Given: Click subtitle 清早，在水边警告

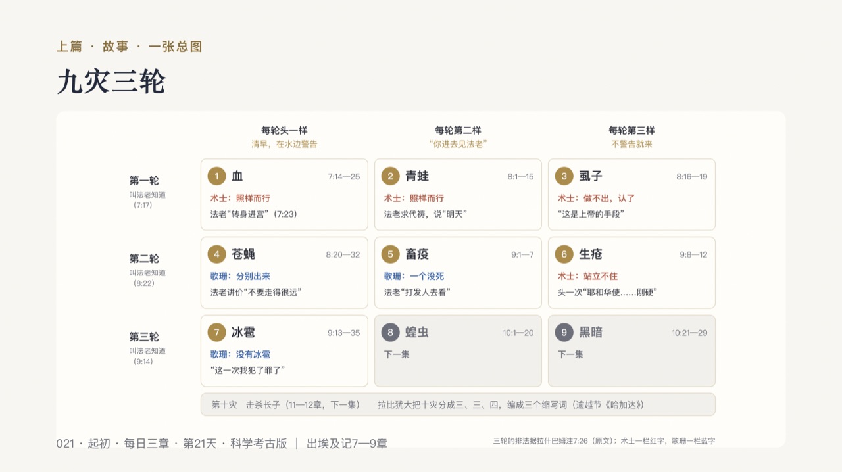Looking at the screenshot, I should pos(284,144).
